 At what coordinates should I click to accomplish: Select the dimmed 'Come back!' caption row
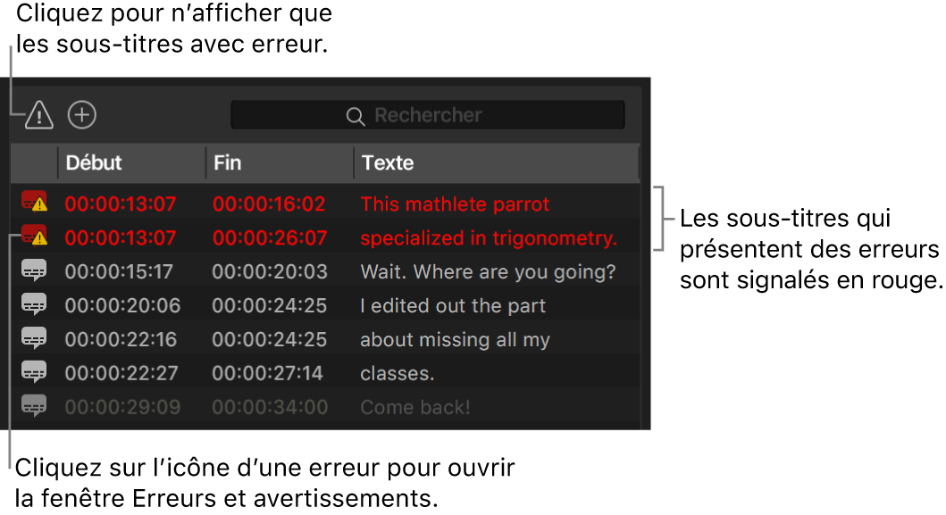coord(414,406)
